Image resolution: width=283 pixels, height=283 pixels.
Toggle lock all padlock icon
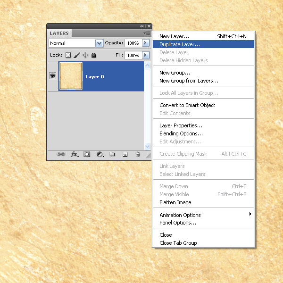point(93,55)
